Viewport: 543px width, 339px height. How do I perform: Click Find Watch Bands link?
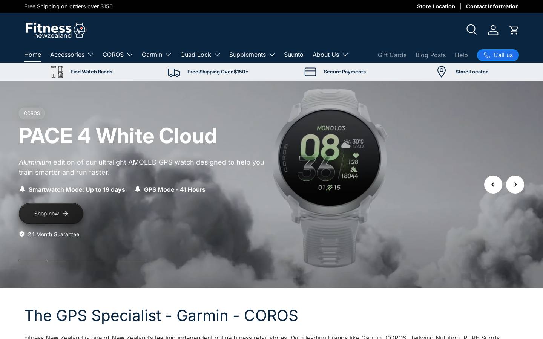91,72
